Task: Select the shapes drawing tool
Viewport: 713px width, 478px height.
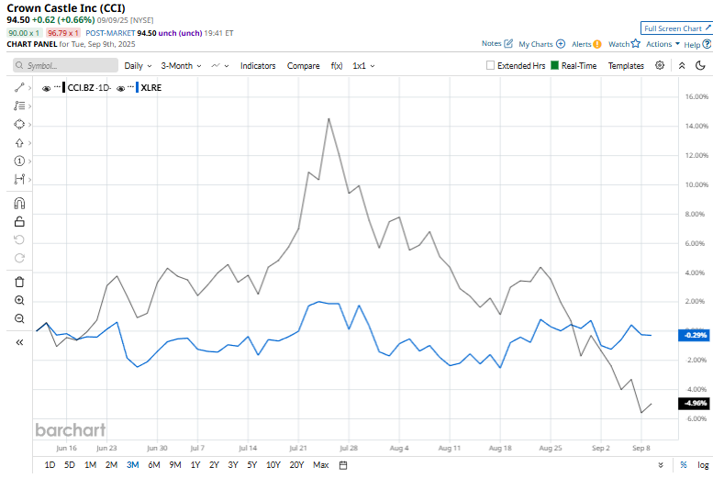Action: point(19,124)
